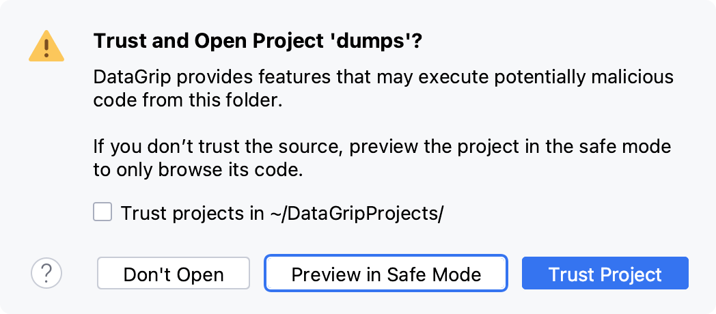Image resolution: width=716 pixels, height=314 pixels.
Task: Open help via the question mark icon
Action: [x=46, y=273]
